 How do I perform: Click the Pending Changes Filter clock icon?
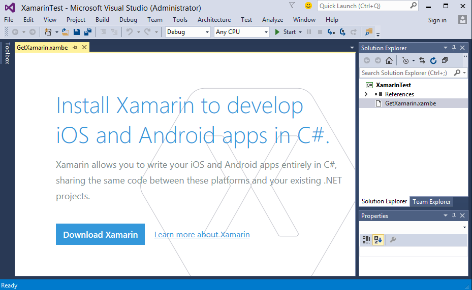(405, 60)
